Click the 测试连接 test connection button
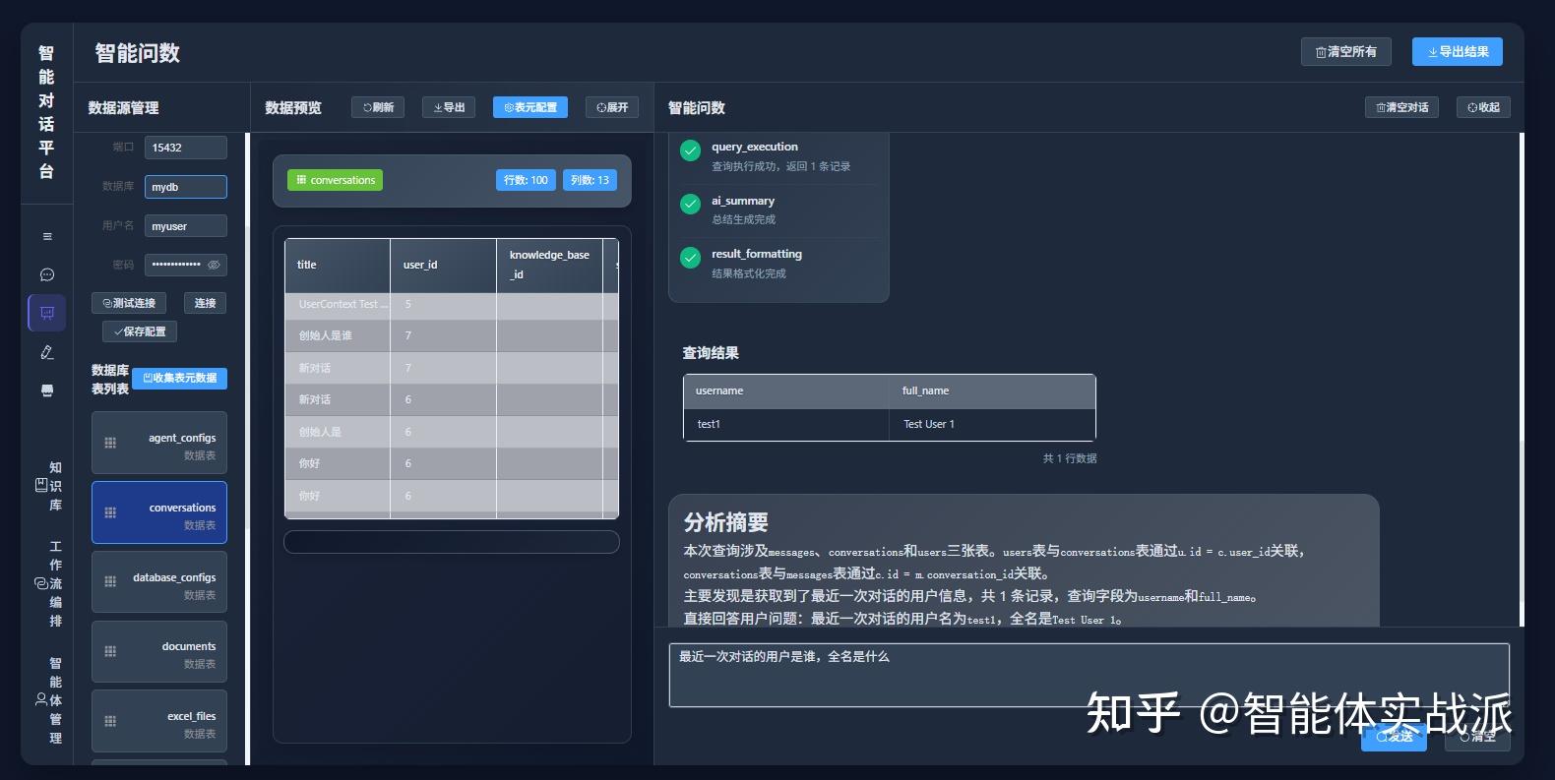This screenshot has height=780, width=1555. (129, 303)
